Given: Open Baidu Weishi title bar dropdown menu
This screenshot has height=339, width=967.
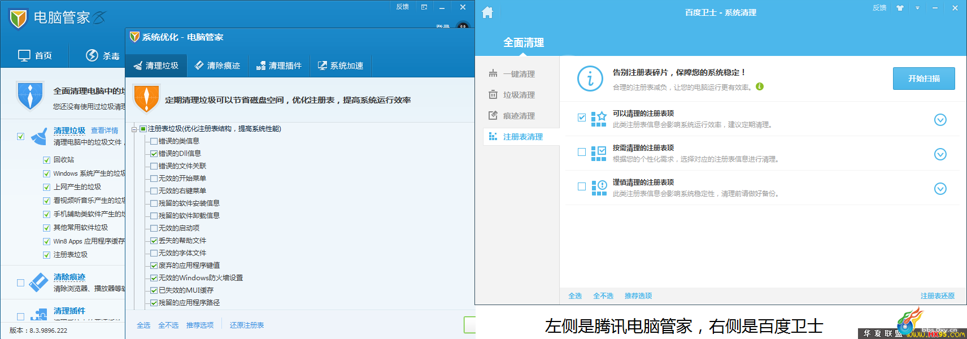Looking at the screenshot, I should (x=917, y=8).
